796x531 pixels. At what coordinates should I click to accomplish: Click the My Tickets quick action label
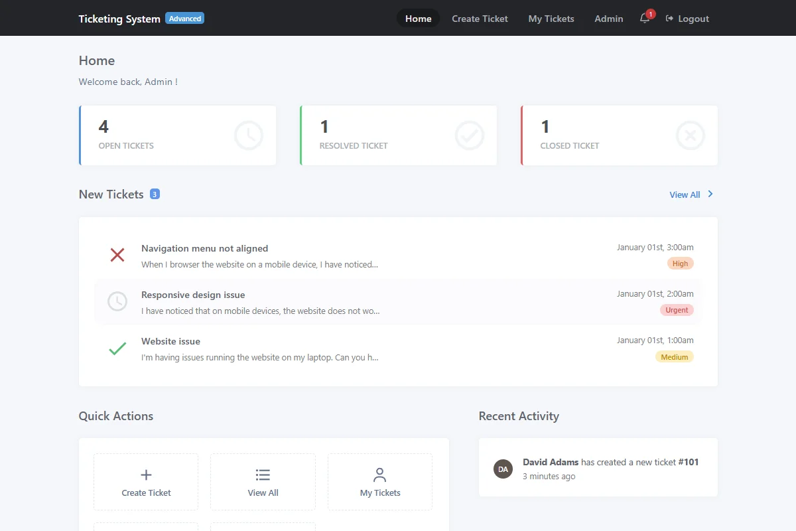(x=380, y=493)
